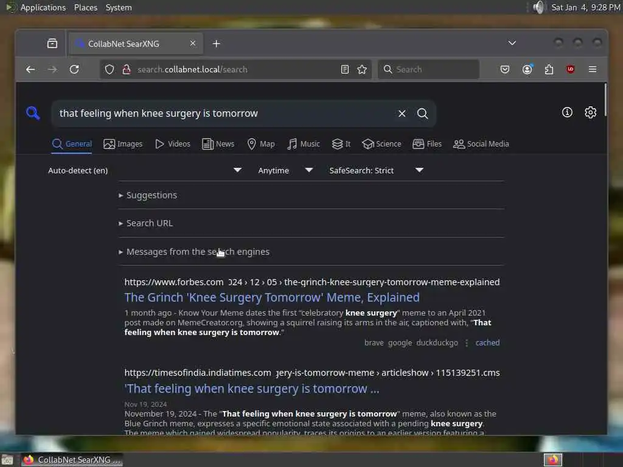Open Forbes result options dots

[467, 343]
